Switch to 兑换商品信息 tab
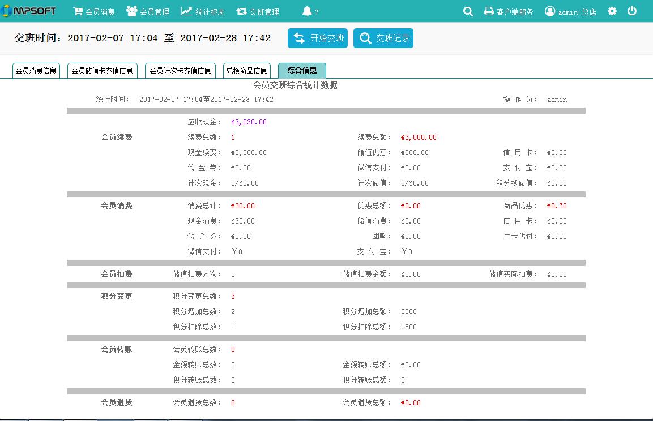 coord(246,71)
